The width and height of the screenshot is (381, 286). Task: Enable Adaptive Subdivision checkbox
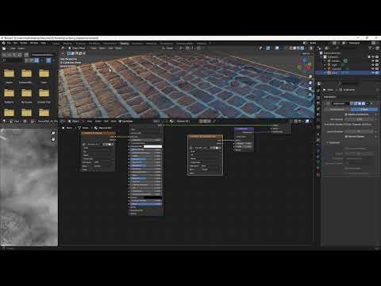[346, 114]
